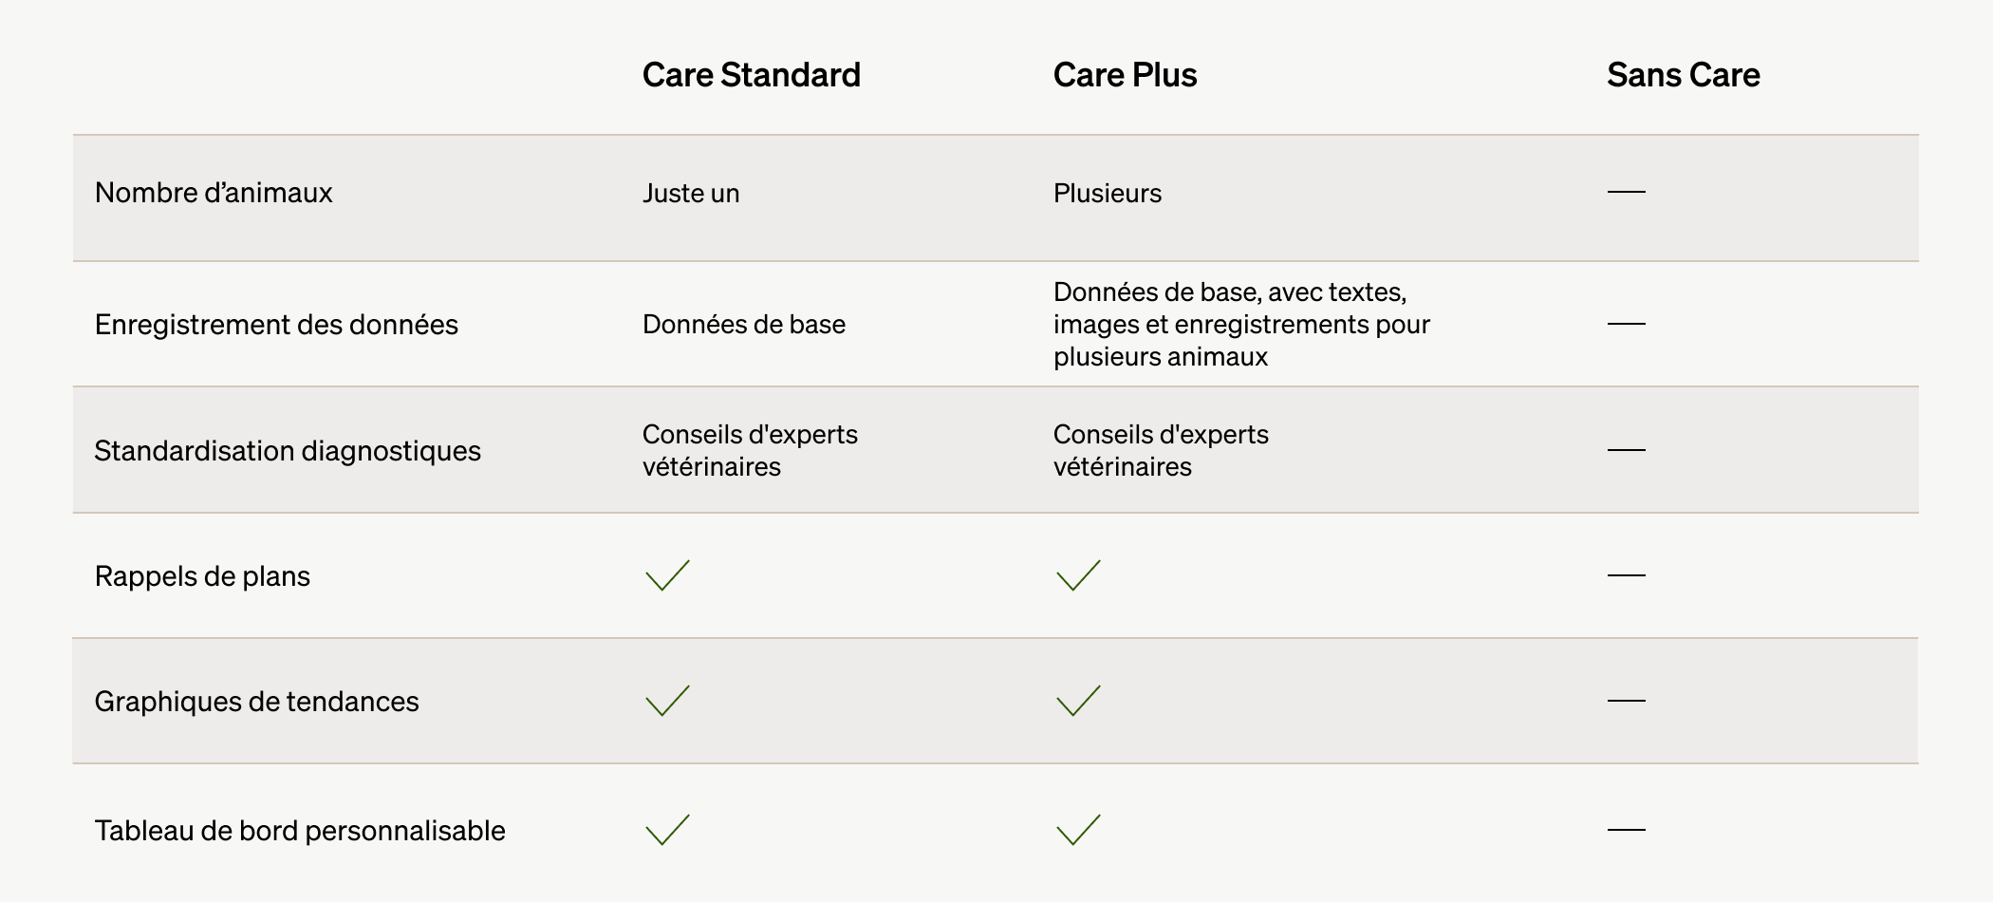
Task: Select the Sans Care column header
Action: (x=1683, y=75)
